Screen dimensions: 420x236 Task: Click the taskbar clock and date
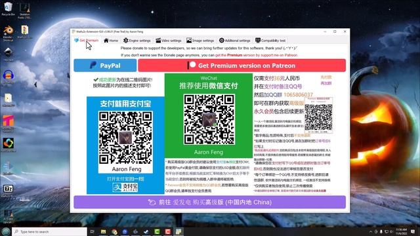point(401,231)
